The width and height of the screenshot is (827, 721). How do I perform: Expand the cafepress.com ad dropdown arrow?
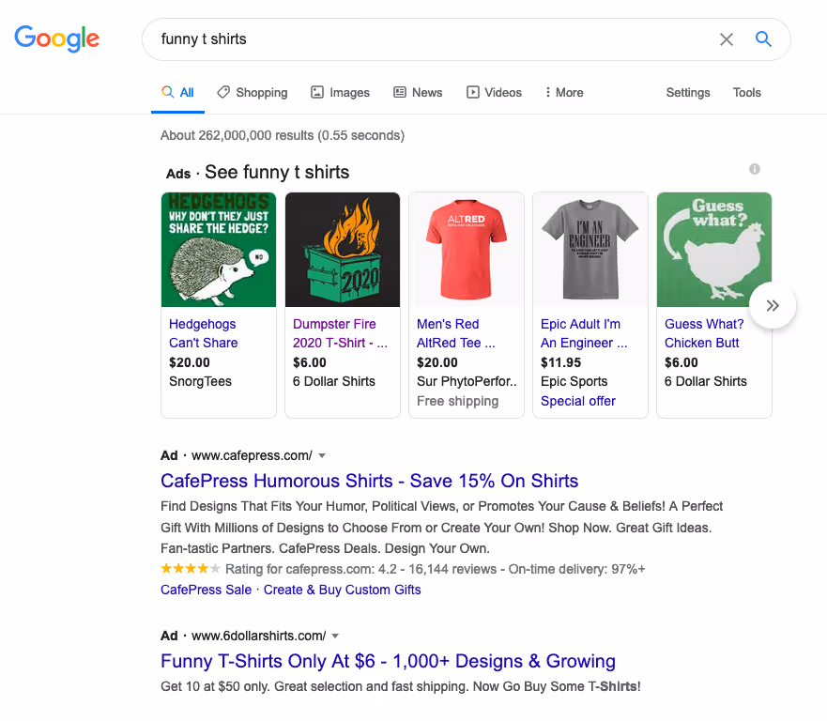[x=322, y=455]
